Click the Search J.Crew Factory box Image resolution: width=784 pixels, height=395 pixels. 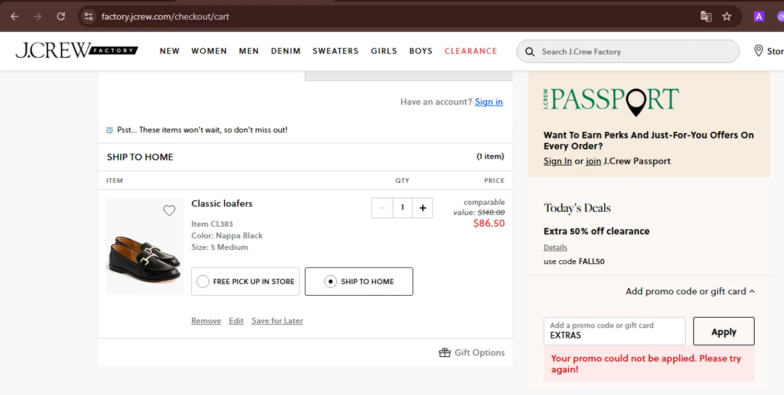tap(628, 51)
